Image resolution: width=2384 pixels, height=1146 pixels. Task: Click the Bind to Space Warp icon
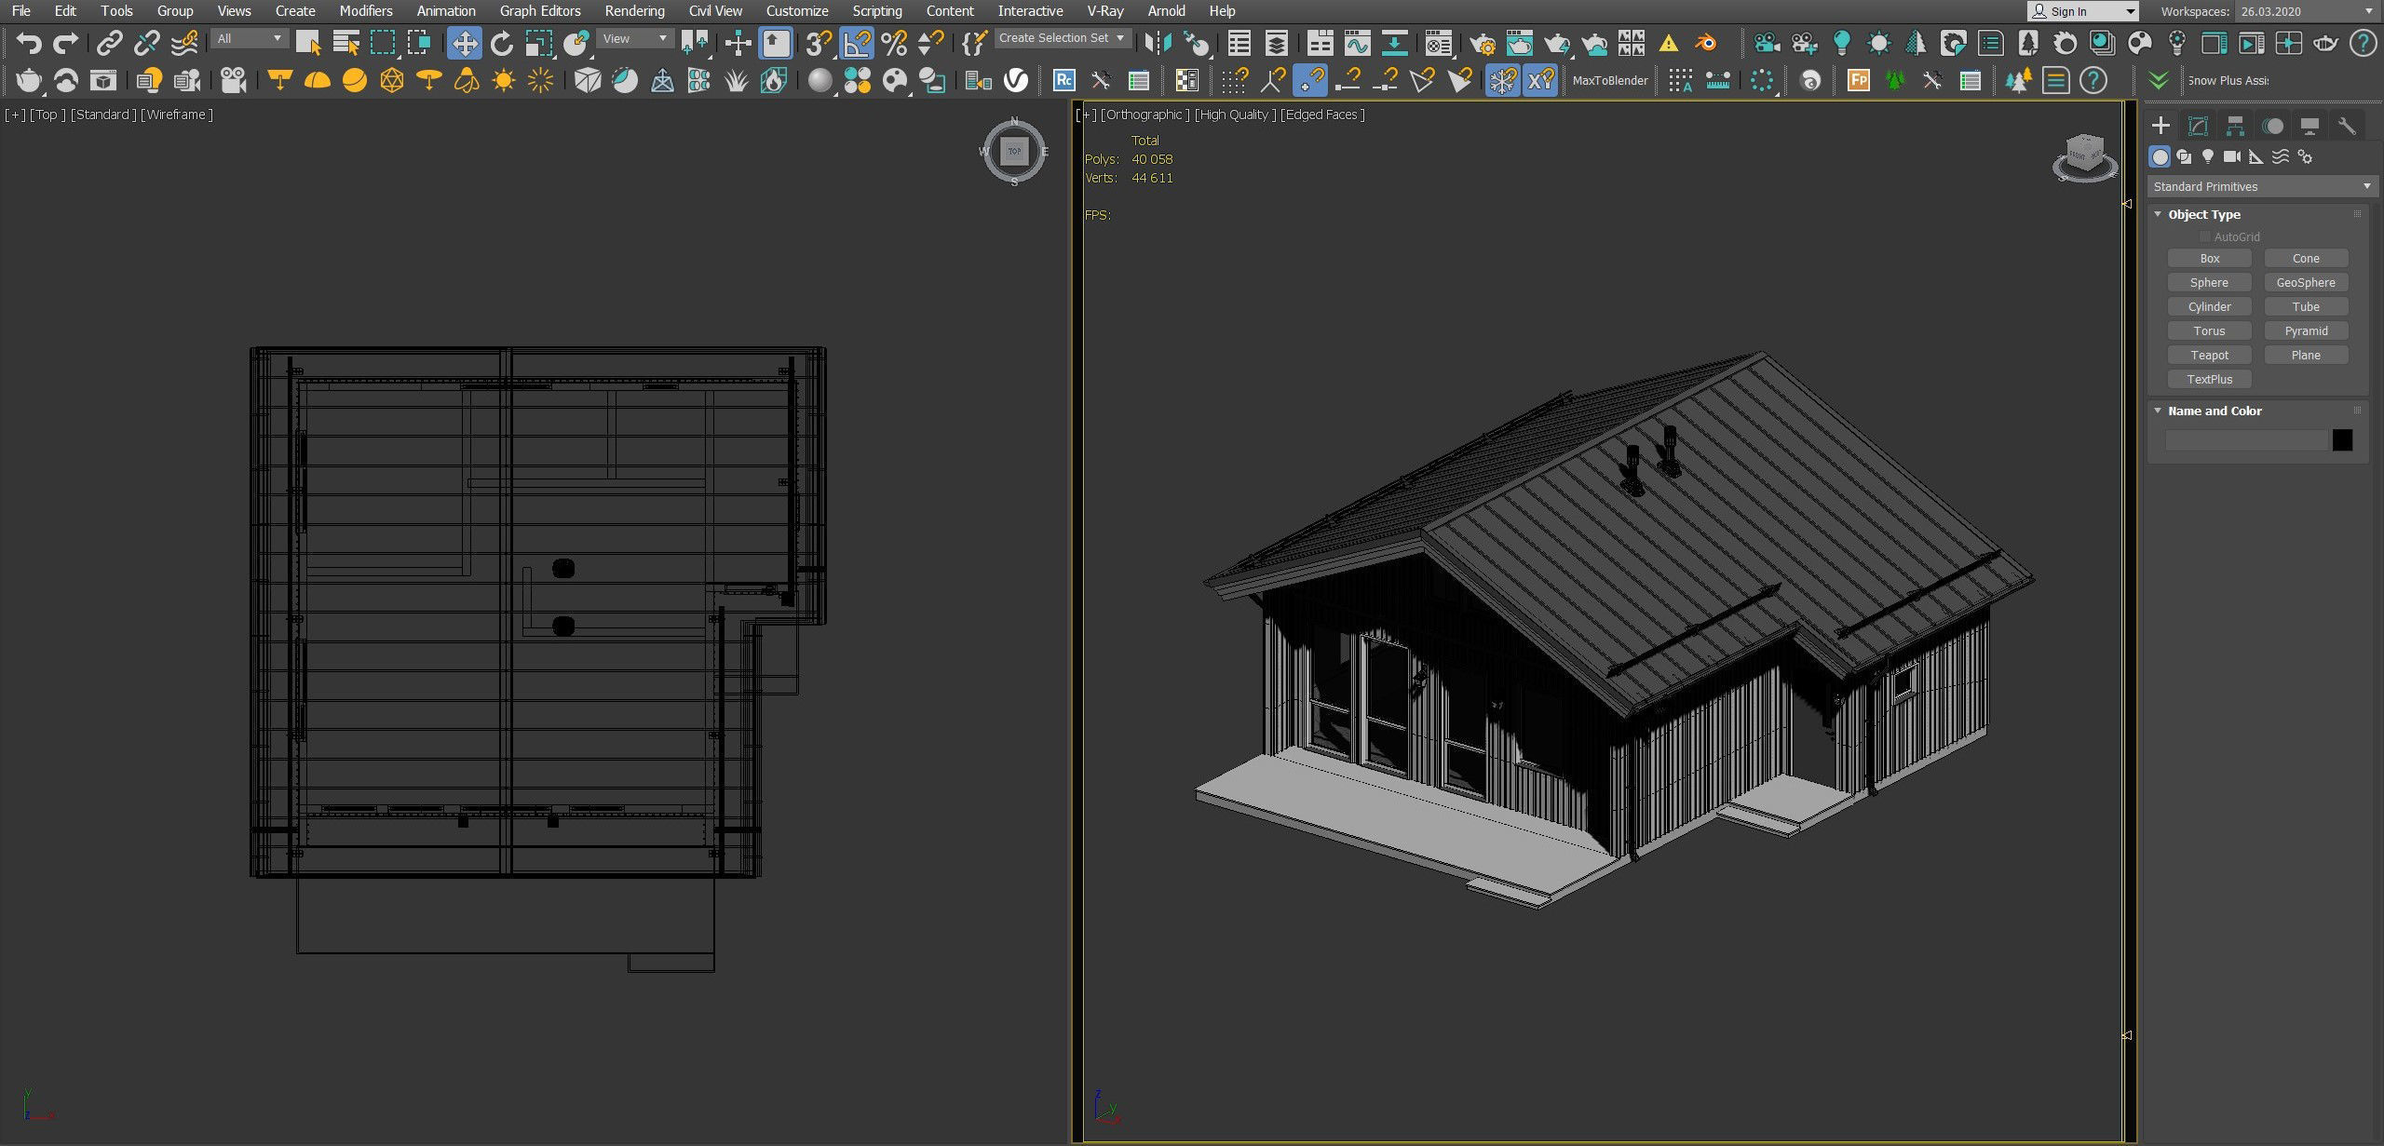(184, 43)
